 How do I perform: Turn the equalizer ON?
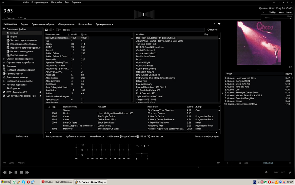(5, 163)
